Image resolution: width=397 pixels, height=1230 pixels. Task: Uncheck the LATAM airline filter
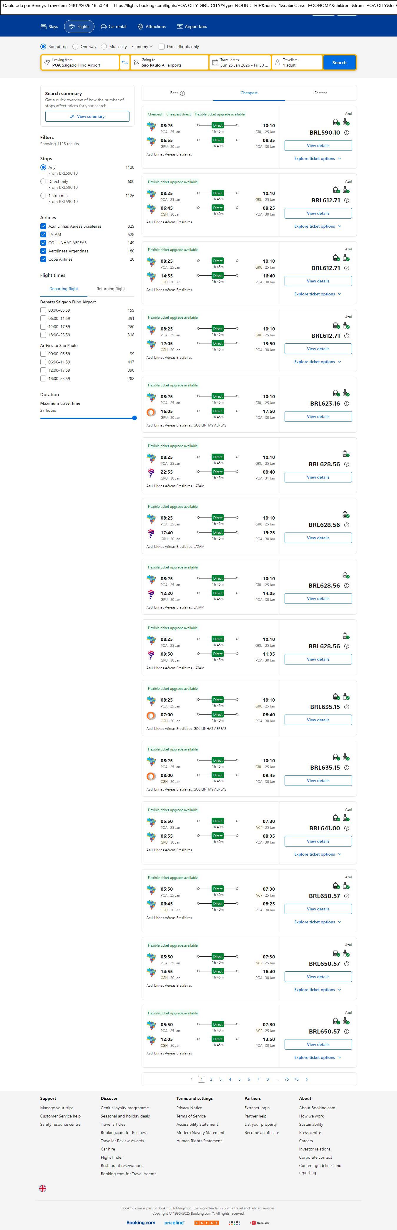click(x=44, y=234)
